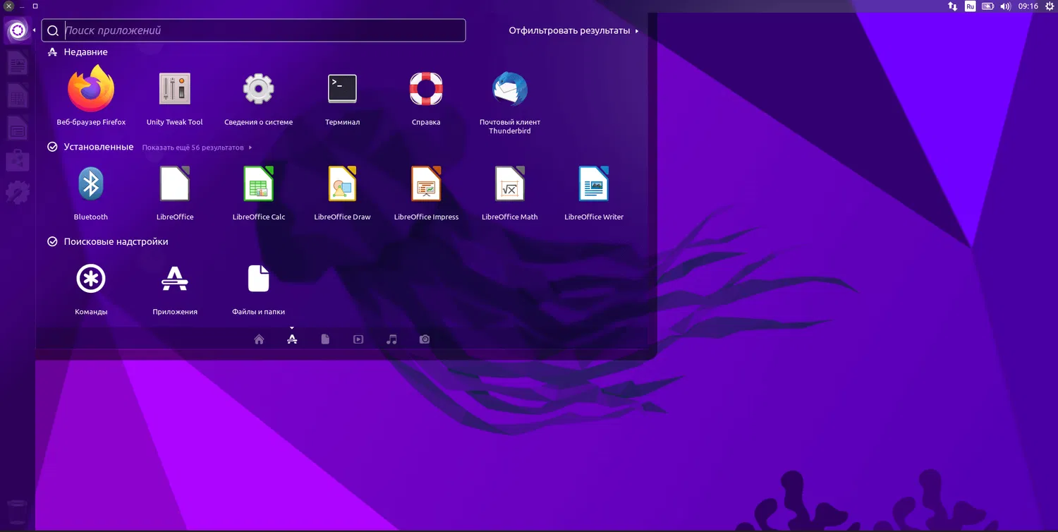Select the Команды search plugin
1058x532 pixels.
tap(91, 279)
